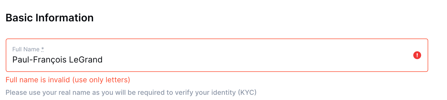
Task: Click the word "Information" in the section heading
Action: tap(65, 18)
